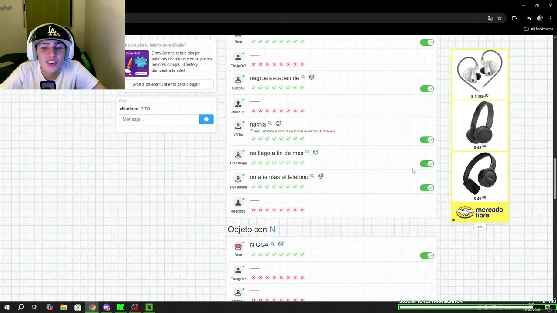The height and width of the screenshot is (313, 557).
Task: Open the AI Checker link under narnia
Action: (x=326, y=131)
